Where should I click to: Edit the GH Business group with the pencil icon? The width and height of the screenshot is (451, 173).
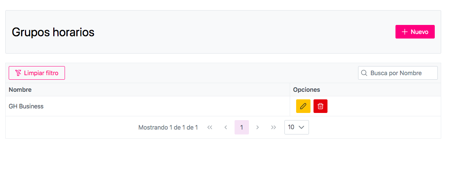pos(303,106)
